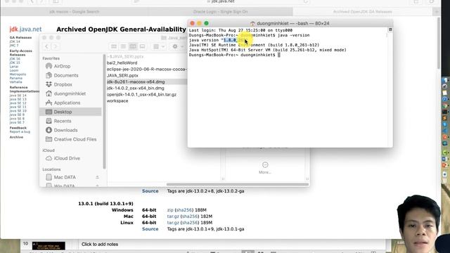The width and height of the screenshot is (450, 253).
Task: Open iCloud Drive in the Finder sidebar
Action: tap(67, 158)
